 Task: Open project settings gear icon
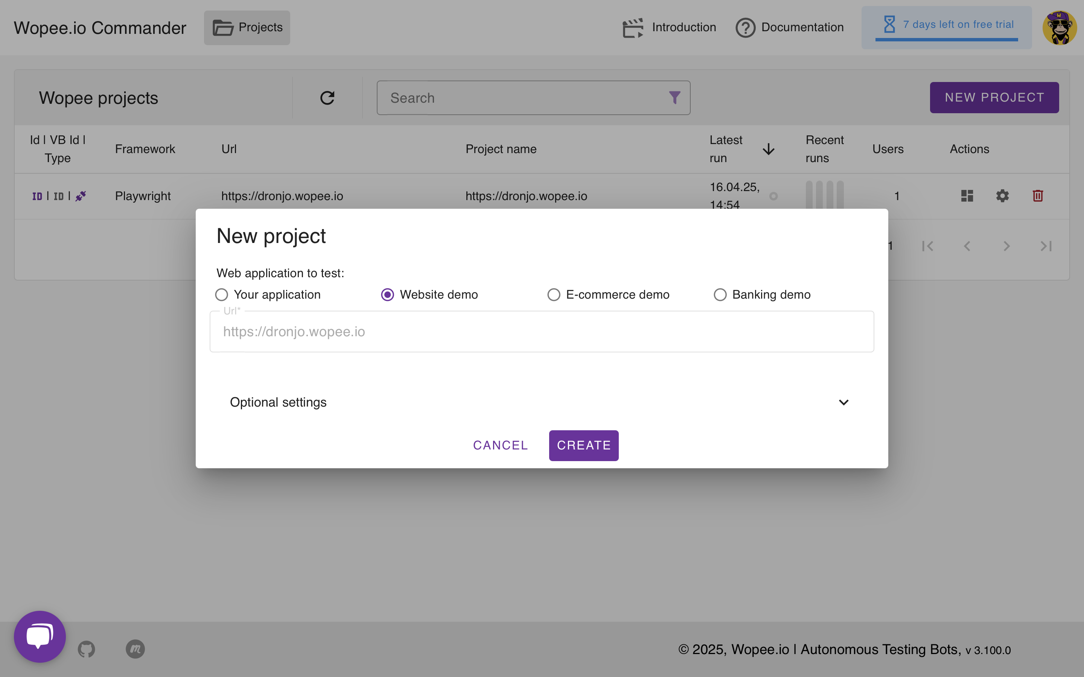click(1002, 196)
